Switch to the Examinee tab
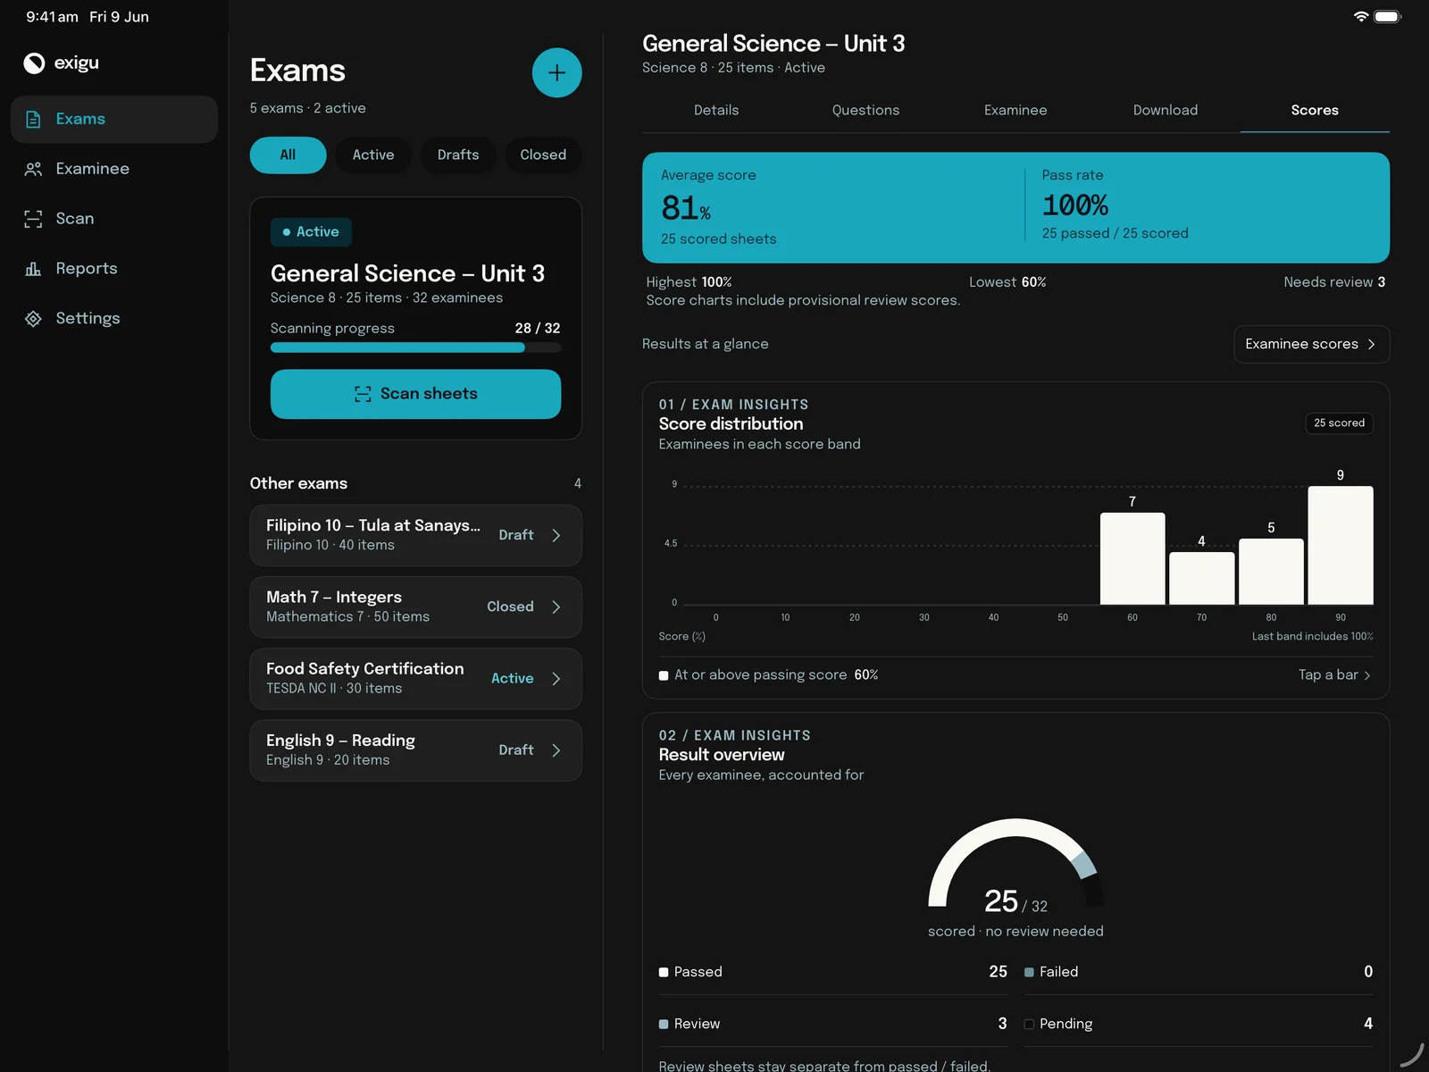This screenshot has width=1429, height=1072. [x=1015, y=110]
